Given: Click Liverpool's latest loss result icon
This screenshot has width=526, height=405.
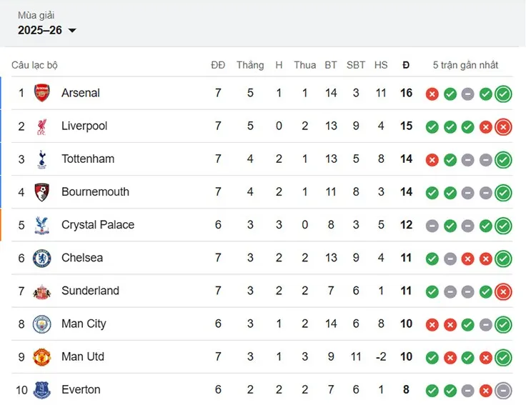Looking at the screenshot, I should pyautogui.click(x=503, y=127).
